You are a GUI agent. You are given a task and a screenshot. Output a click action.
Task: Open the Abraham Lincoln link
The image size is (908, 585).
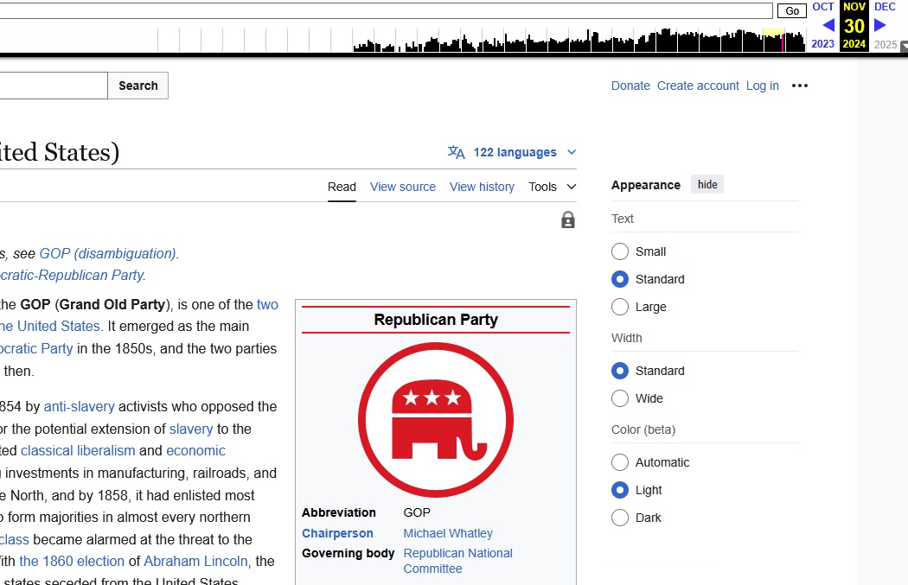coord(195,562)
